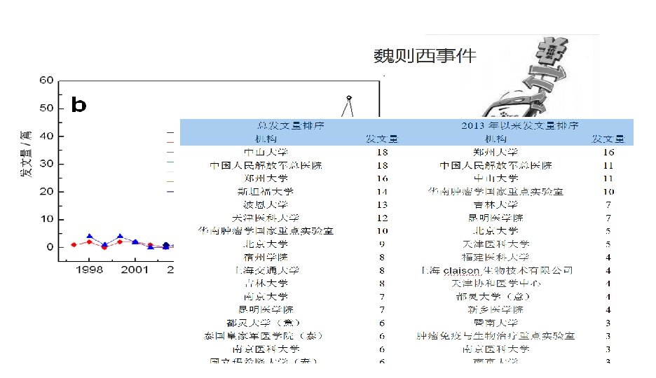Click 福建医科大学 row
Image resolution: width=656 pixels, height=378 pixels.
click(x=496, y=258)
